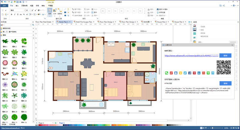Expand the 置于顶层 bring to front dropdown
This screenshot has width=240, height=130.
pyautogui.click(x=81, y=9)
